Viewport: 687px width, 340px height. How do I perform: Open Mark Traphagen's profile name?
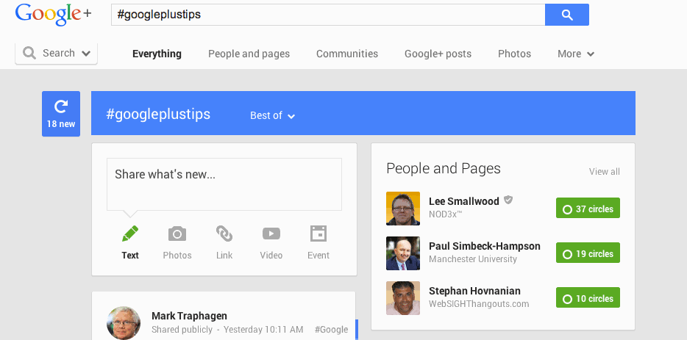pyautogui.click(x=189, y=316)
